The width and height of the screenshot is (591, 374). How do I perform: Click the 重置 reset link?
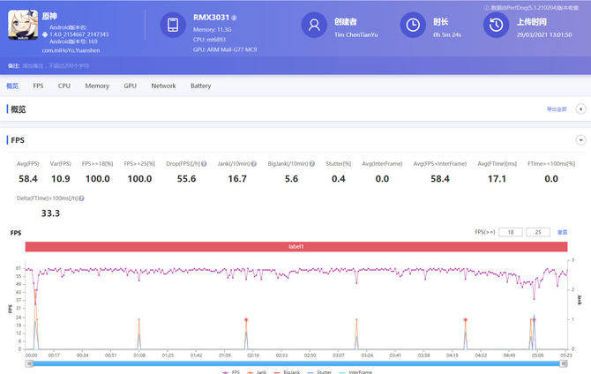click(x=563, y=232)
